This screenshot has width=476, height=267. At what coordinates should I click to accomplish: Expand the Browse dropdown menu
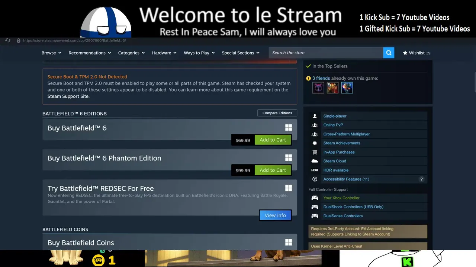pos(51,53)
